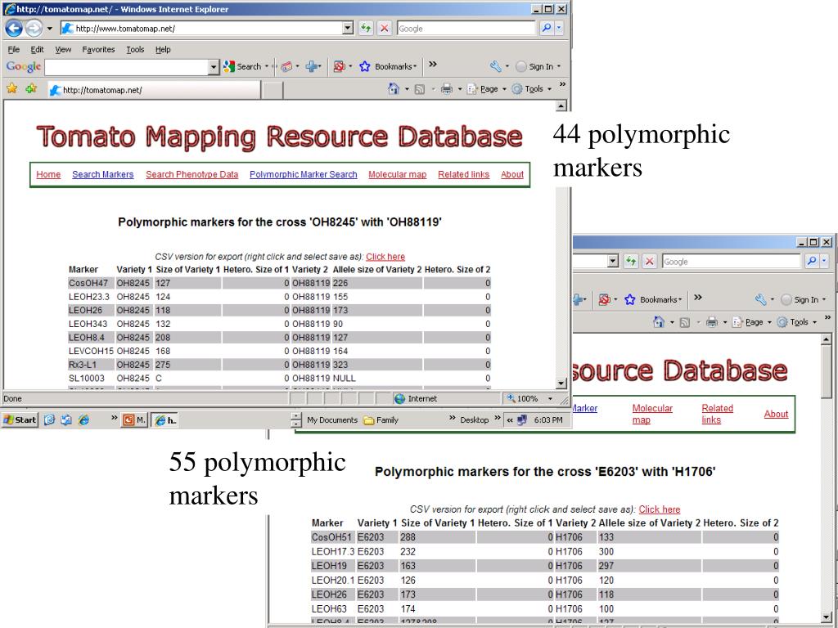This screenshot has width=838, height=628.
Task: Open the Page dropdown in front window's command bar
Action: click(x=486, y=89)
